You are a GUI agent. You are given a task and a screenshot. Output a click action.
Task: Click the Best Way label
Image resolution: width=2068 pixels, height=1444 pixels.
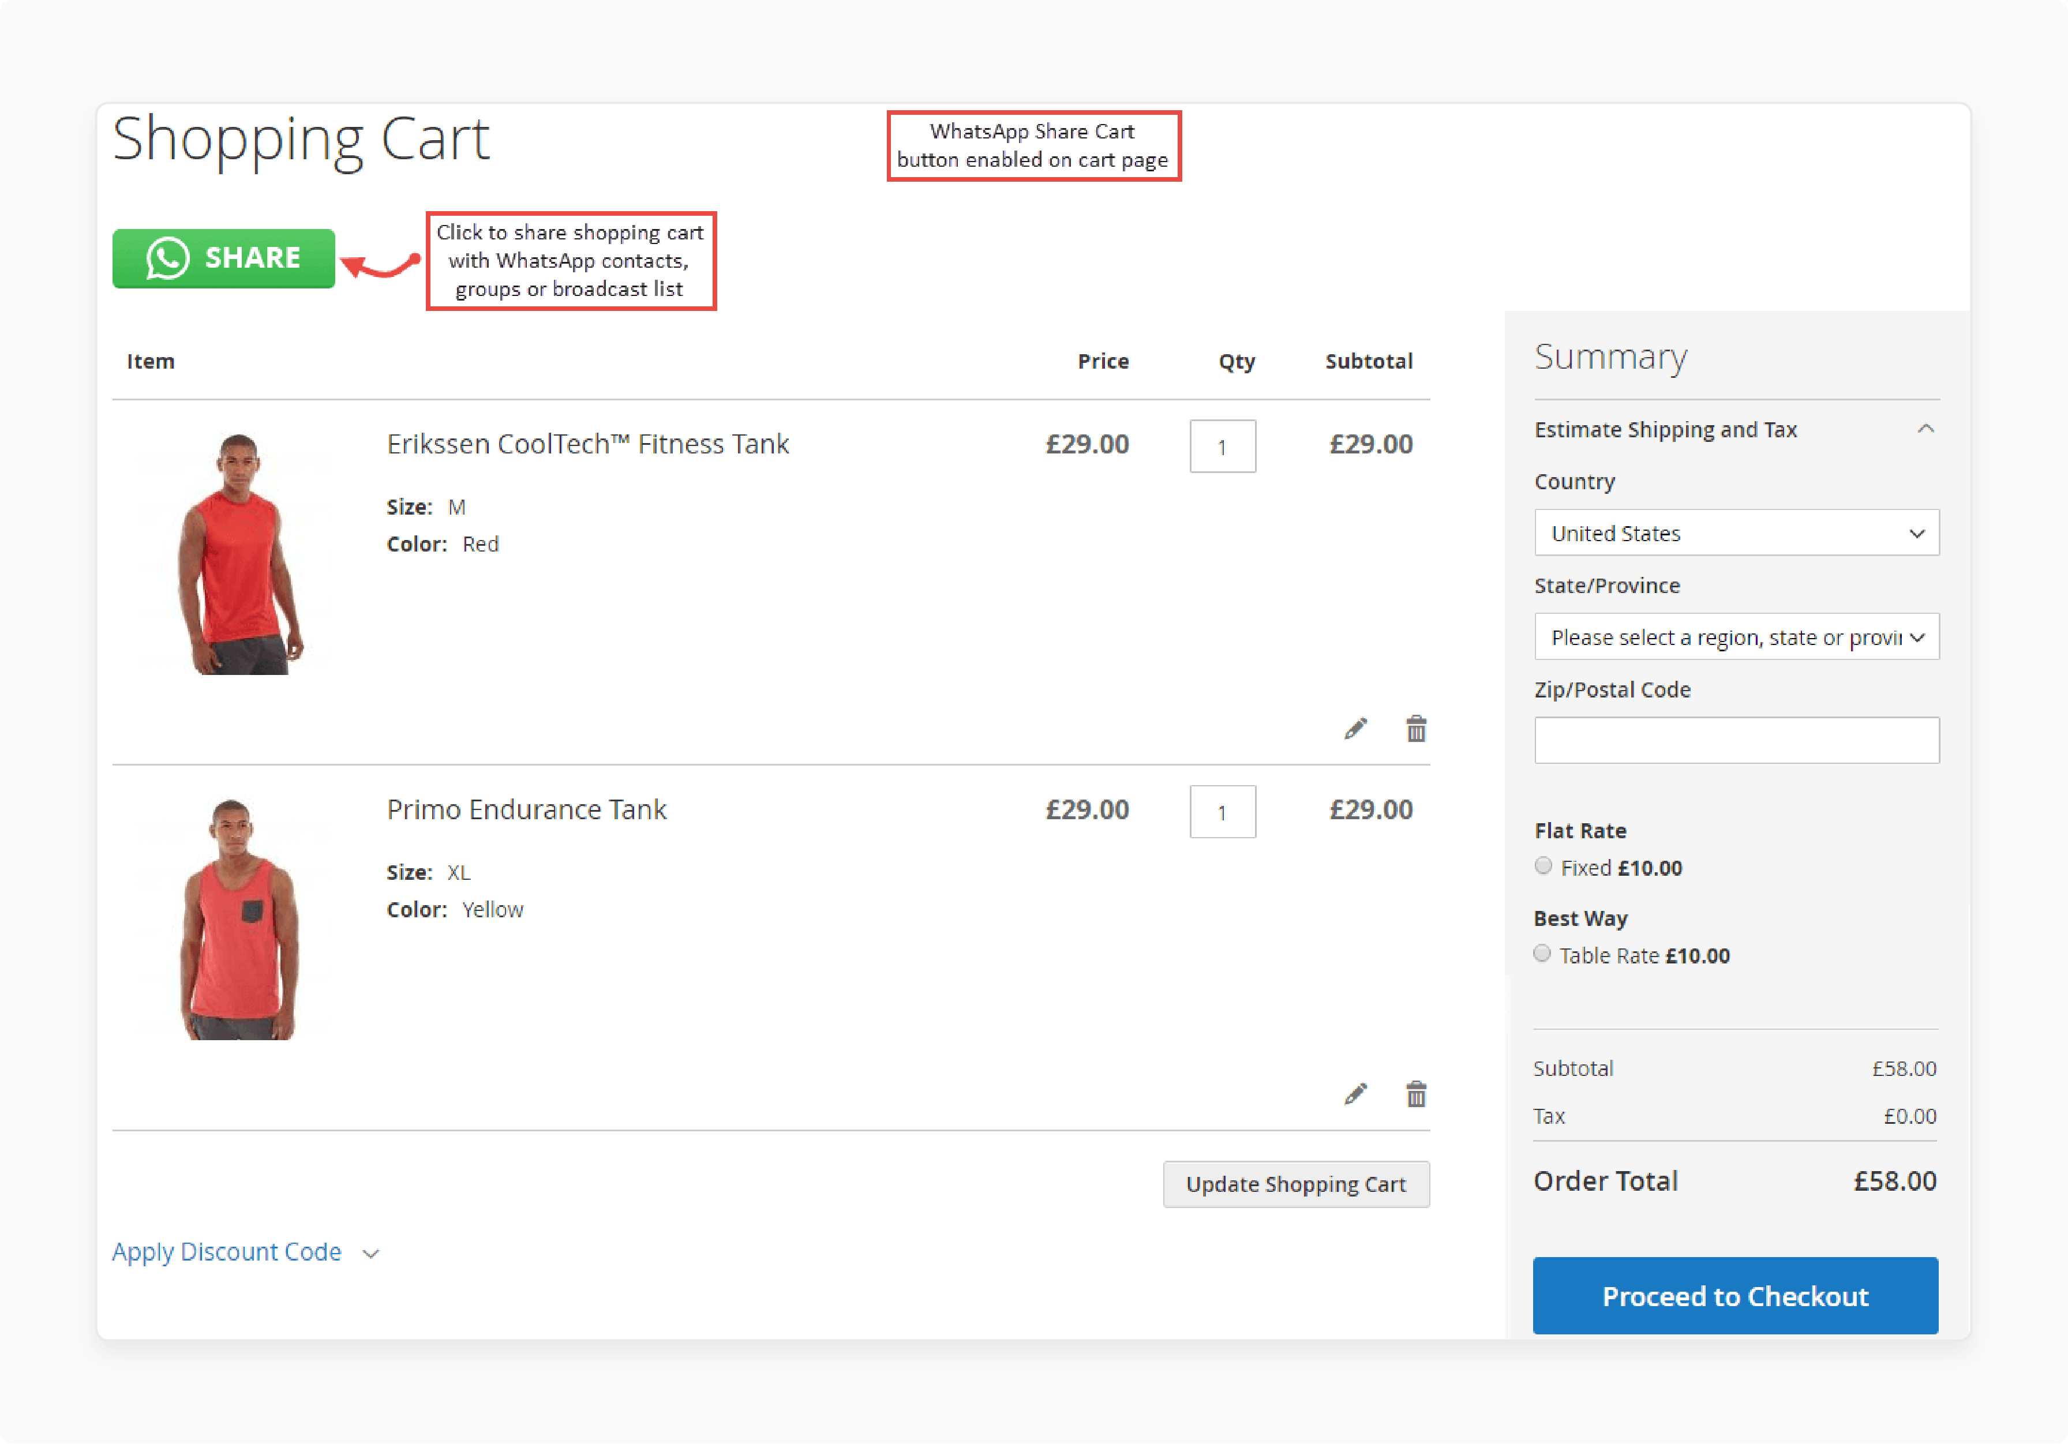point(1581,918)
